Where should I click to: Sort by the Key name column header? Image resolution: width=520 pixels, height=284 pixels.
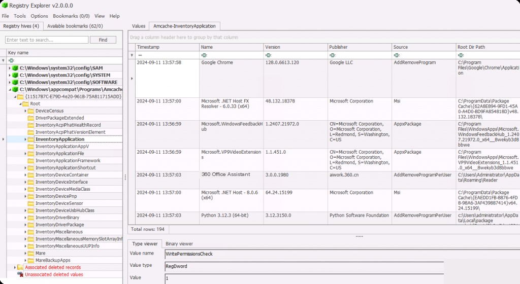click(64, 53)
